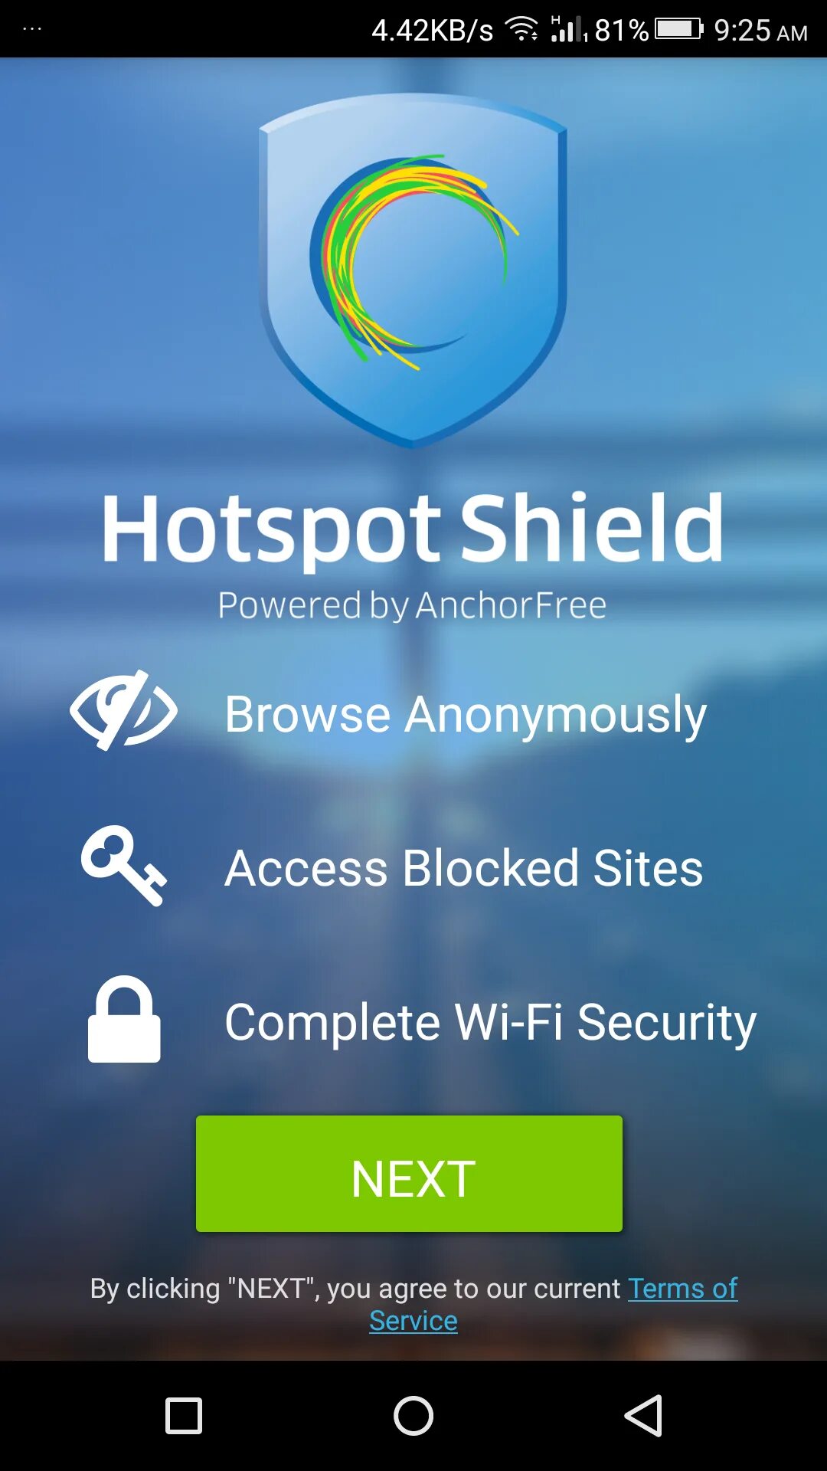Tap the Hotspot Shield title text

(x=413, y=529)
